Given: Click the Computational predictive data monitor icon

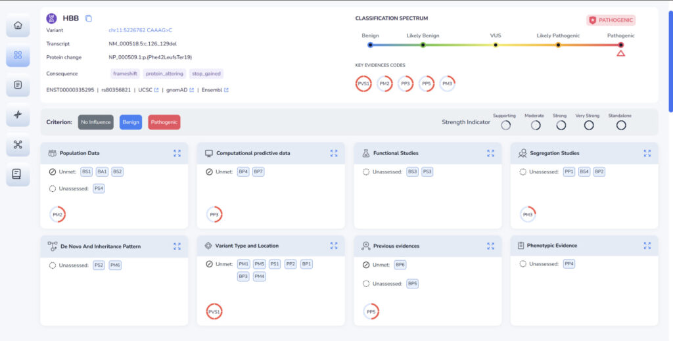Looking at the screenshot, I should [x=209, y=153].
